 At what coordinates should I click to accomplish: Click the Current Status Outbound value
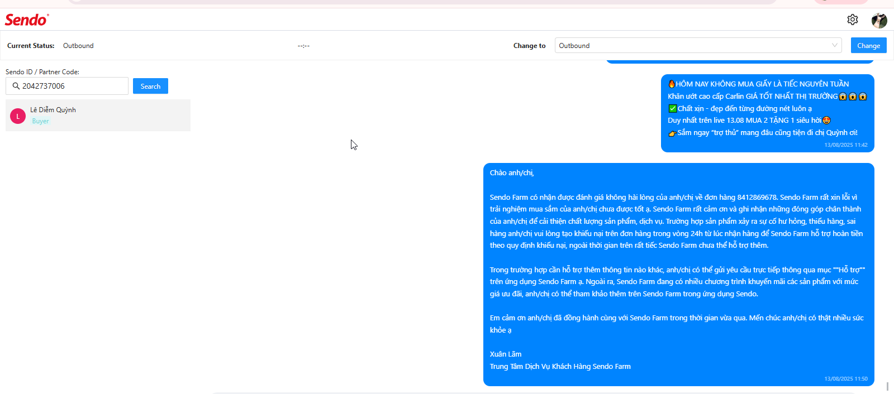[78, 46]
